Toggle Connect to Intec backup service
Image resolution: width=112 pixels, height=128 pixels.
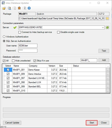click(x=20, y=32)
